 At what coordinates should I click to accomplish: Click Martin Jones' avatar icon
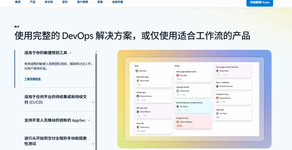138,127
